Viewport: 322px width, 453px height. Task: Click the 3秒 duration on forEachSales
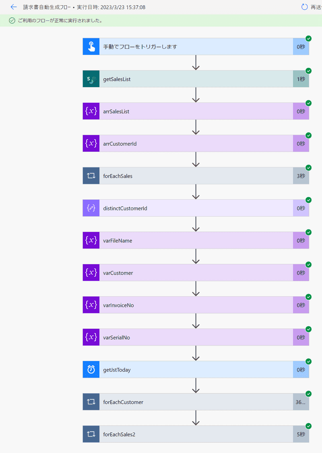(x=301, y=176)
